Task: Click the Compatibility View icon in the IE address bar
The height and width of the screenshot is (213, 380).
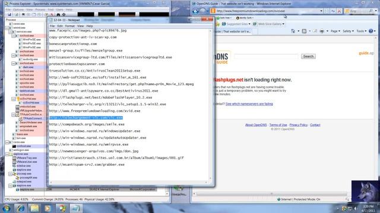Action: pyautogui.click(x=327, y=11)
